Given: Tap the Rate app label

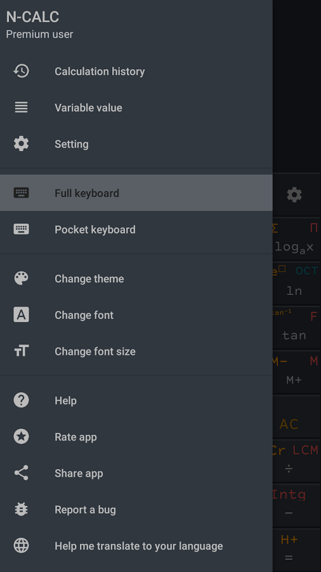Looking at the screenshot, I should [75, 437].
